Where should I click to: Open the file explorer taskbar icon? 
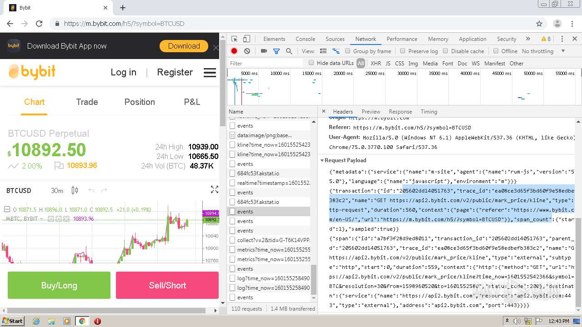(x=51, y=321)
